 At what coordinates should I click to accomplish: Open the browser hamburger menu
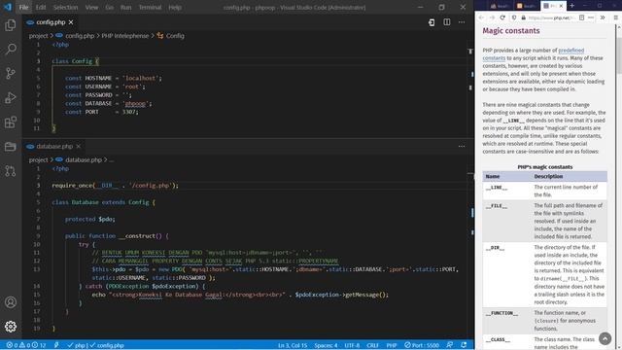pyautogui.click(x=615, y=17)
